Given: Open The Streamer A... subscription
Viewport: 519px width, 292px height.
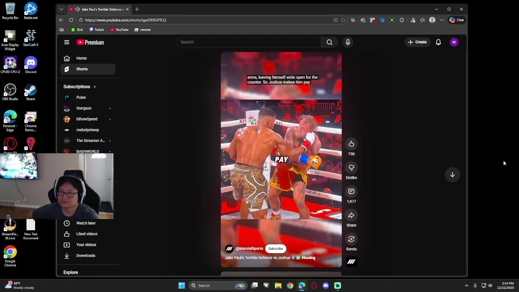Looking at the screenshot, I should pyautogui.click(x=88, y=141).
